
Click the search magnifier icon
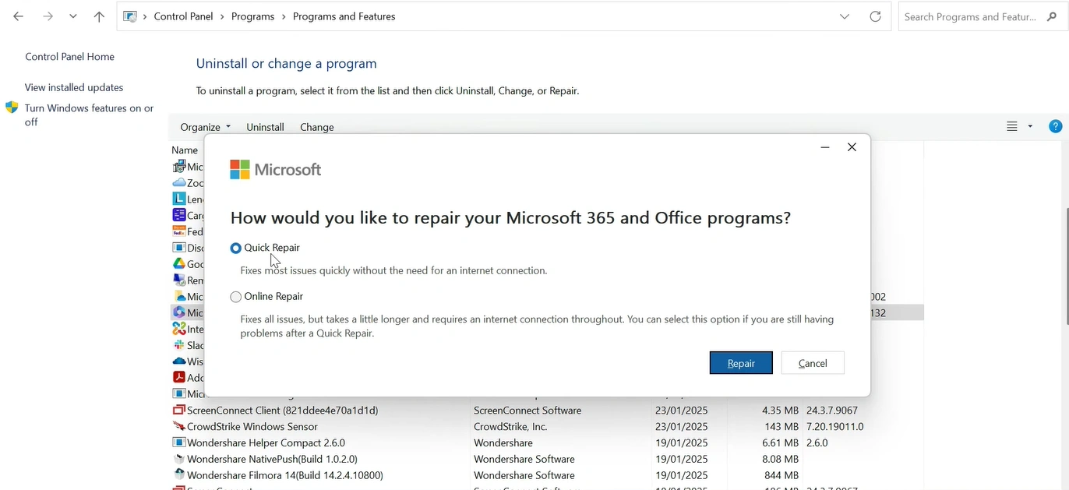click(x=1052, y=16)
